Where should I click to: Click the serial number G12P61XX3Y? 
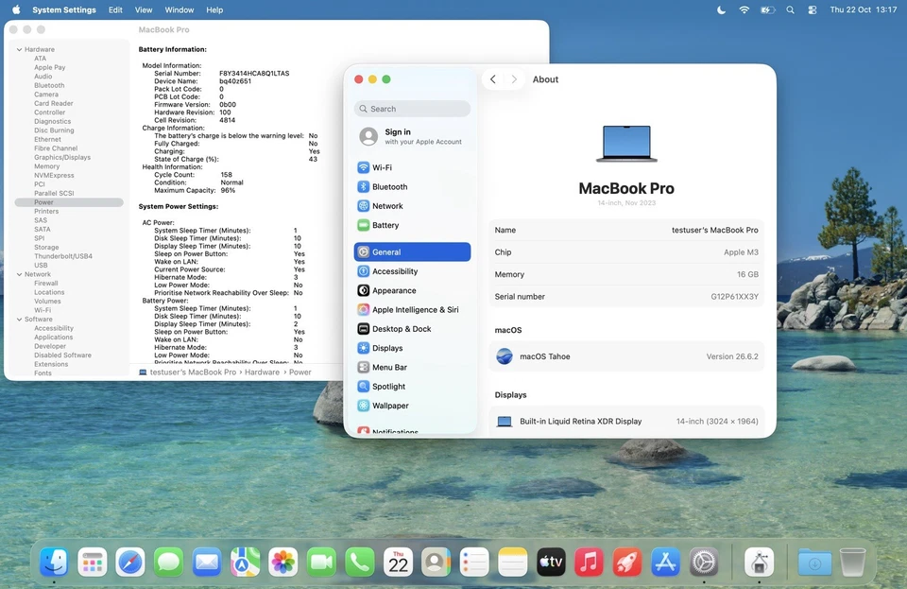coord(734,296)
